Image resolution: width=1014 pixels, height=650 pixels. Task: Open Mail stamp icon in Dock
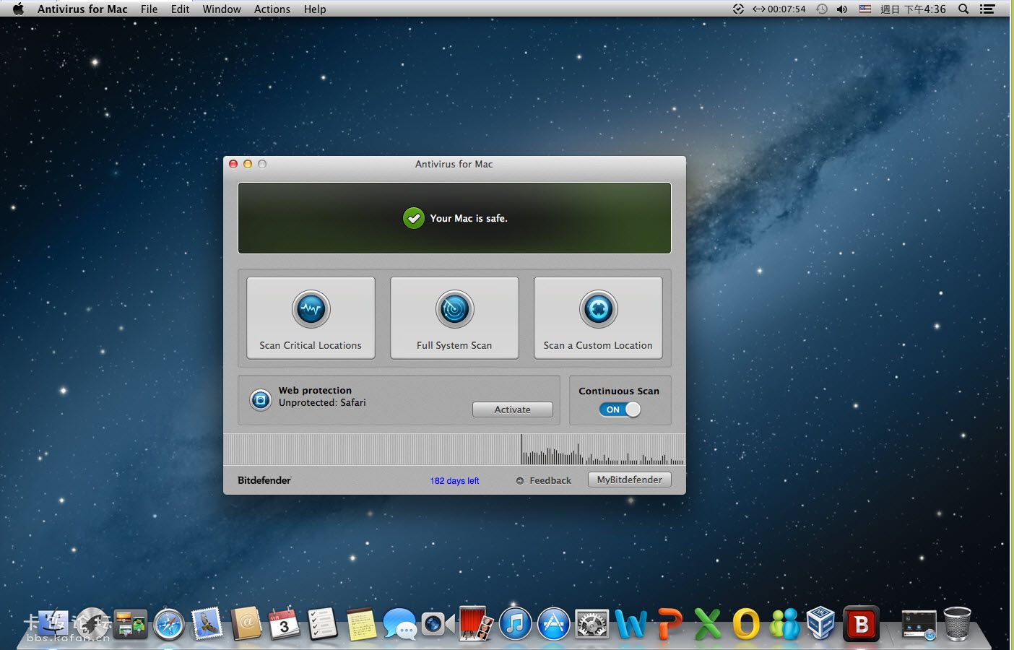click(x=207, y=623)
